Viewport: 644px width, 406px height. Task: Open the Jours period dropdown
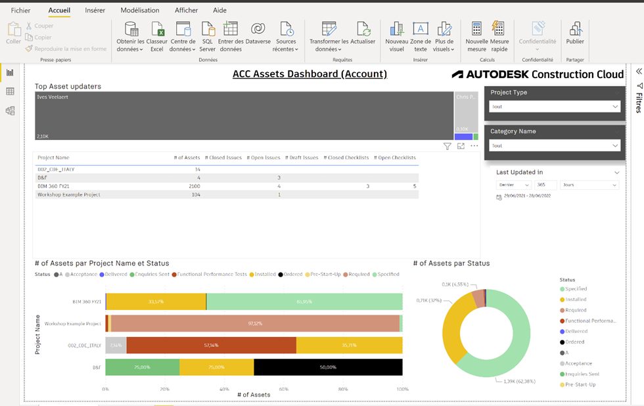(x=589, y=185)
